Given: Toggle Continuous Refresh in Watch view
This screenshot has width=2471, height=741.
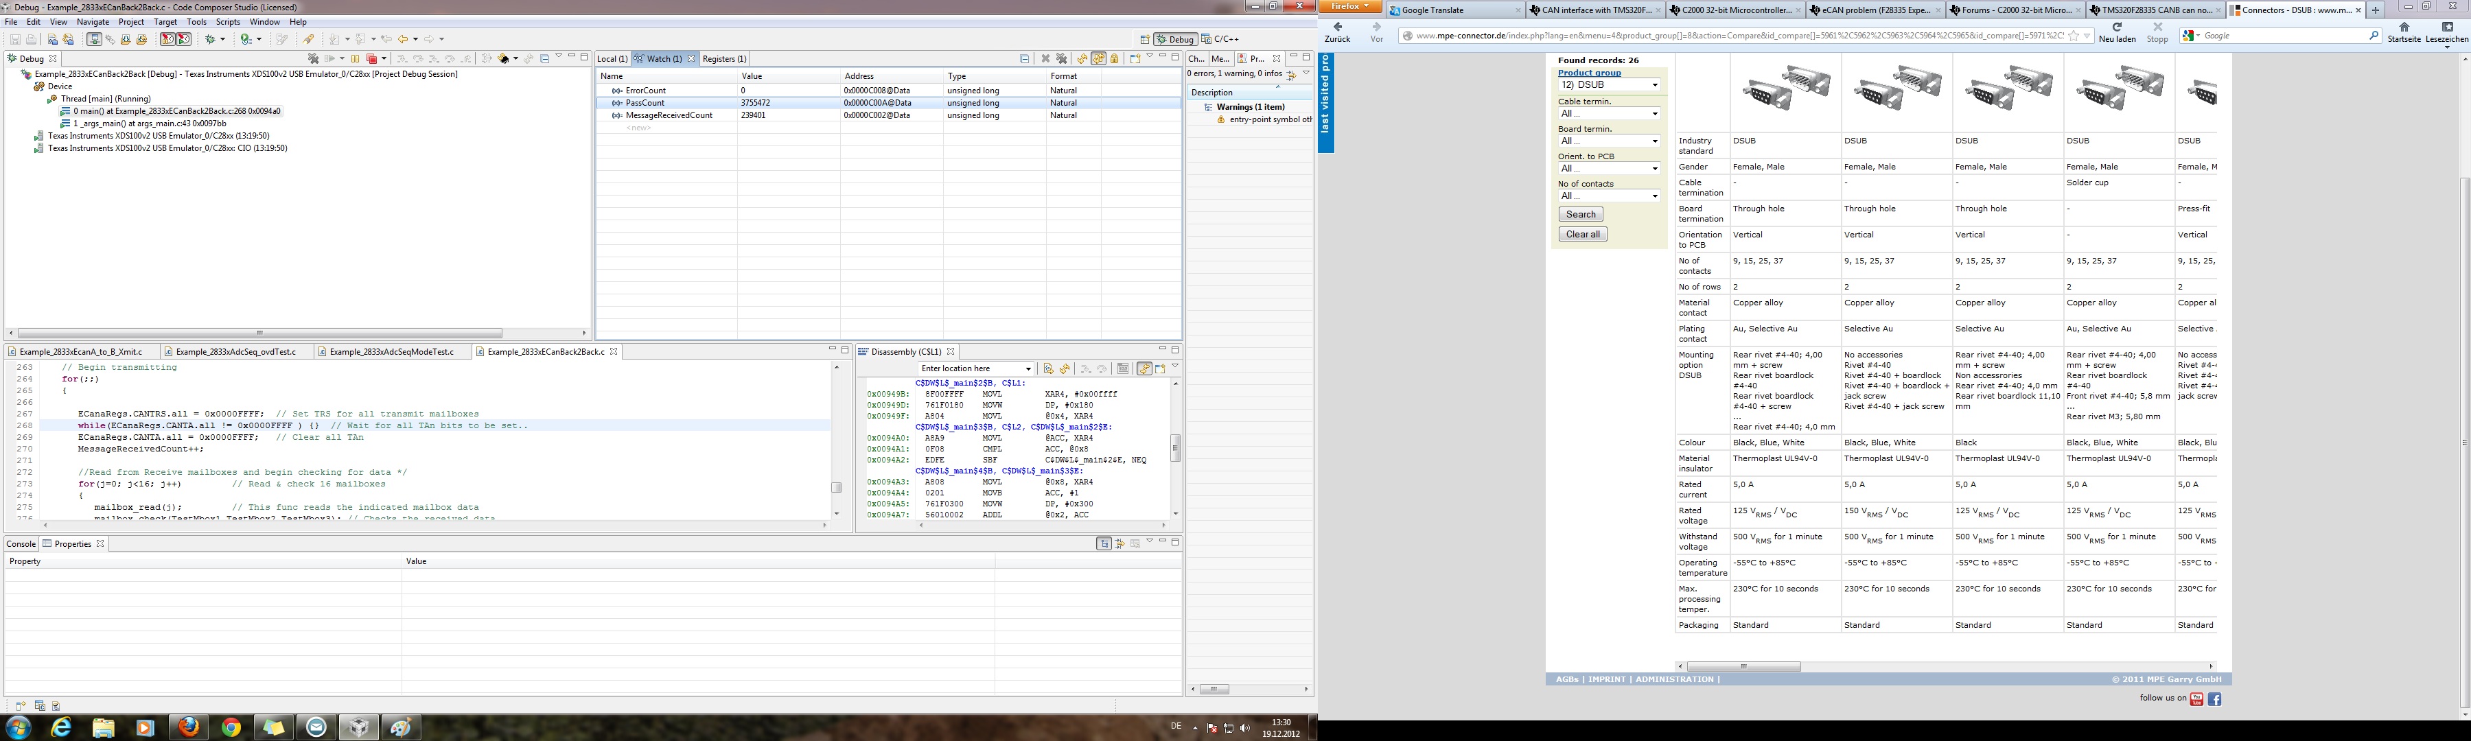Looking at the screenshot, I should [1098, 60].
